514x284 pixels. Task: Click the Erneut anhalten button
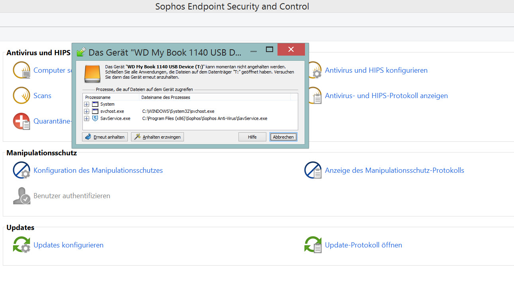click(x=105, y=137)
